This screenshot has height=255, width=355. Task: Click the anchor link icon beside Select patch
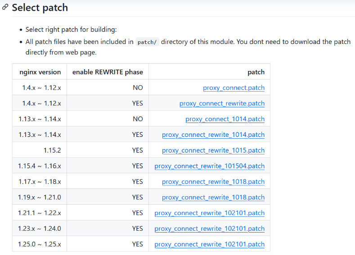pyautogui.click(x=5, y=8)
